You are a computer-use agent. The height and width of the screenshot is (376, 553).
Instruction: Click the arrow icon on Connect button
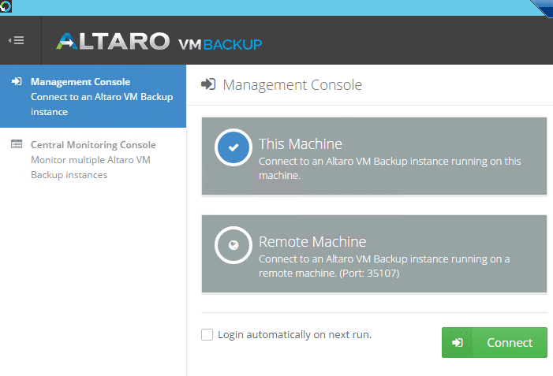458,343
